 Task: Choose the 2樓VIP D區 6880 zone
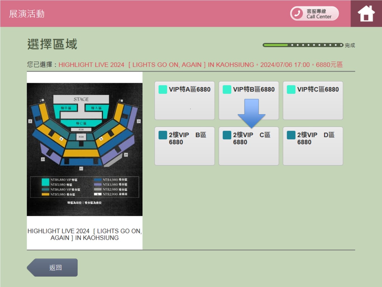(313, 146)
